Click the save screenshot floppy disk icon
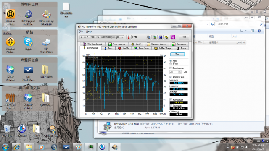Viewport: 269px width, 151px height. click(161, 37)
